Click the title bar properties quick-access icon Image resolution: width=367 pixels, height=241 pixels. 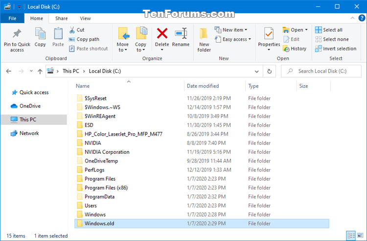pyautogui.click(x=7, y=6)
